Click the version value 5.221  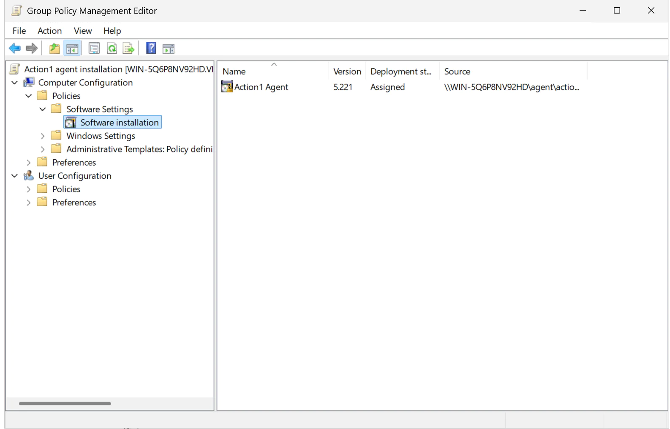point(343,87)
